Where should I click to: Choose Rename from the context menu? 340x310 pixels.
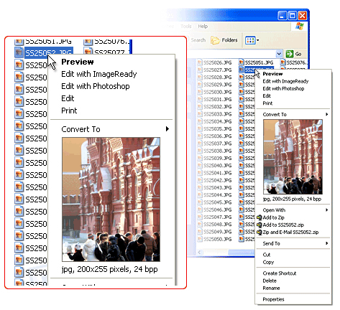tap(271, 288)
